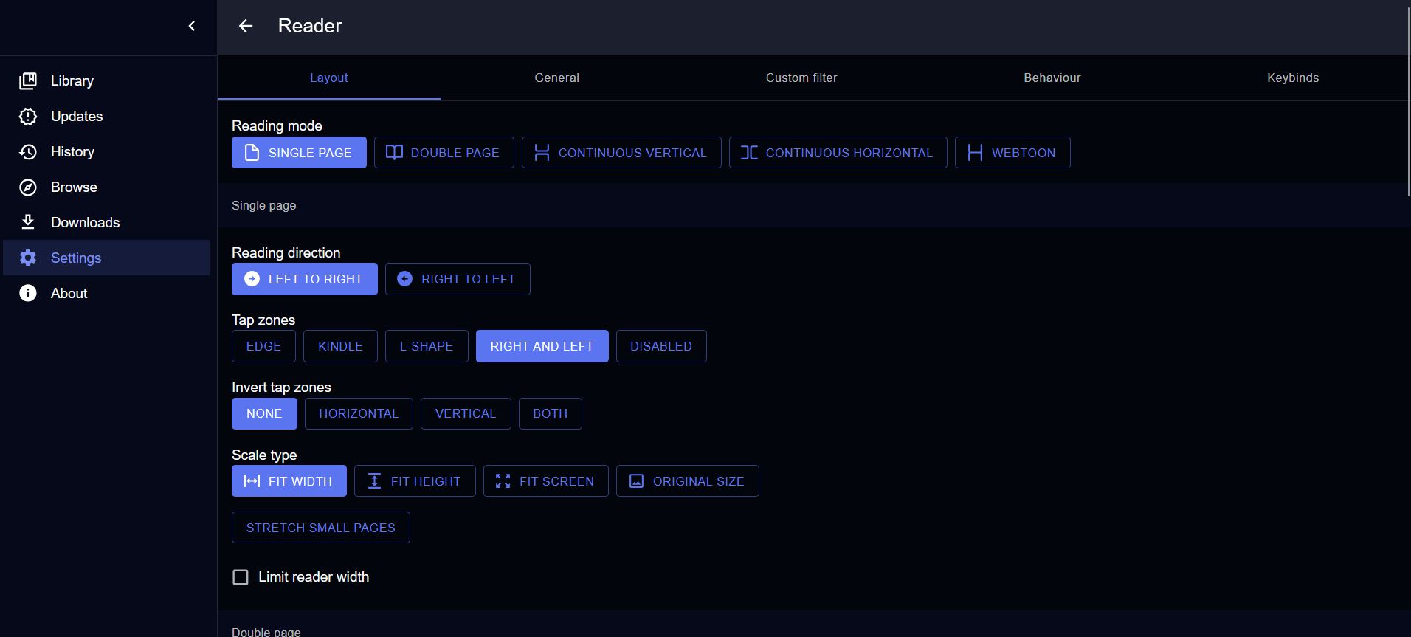Select Right and Left tap zones

point(542,346)
